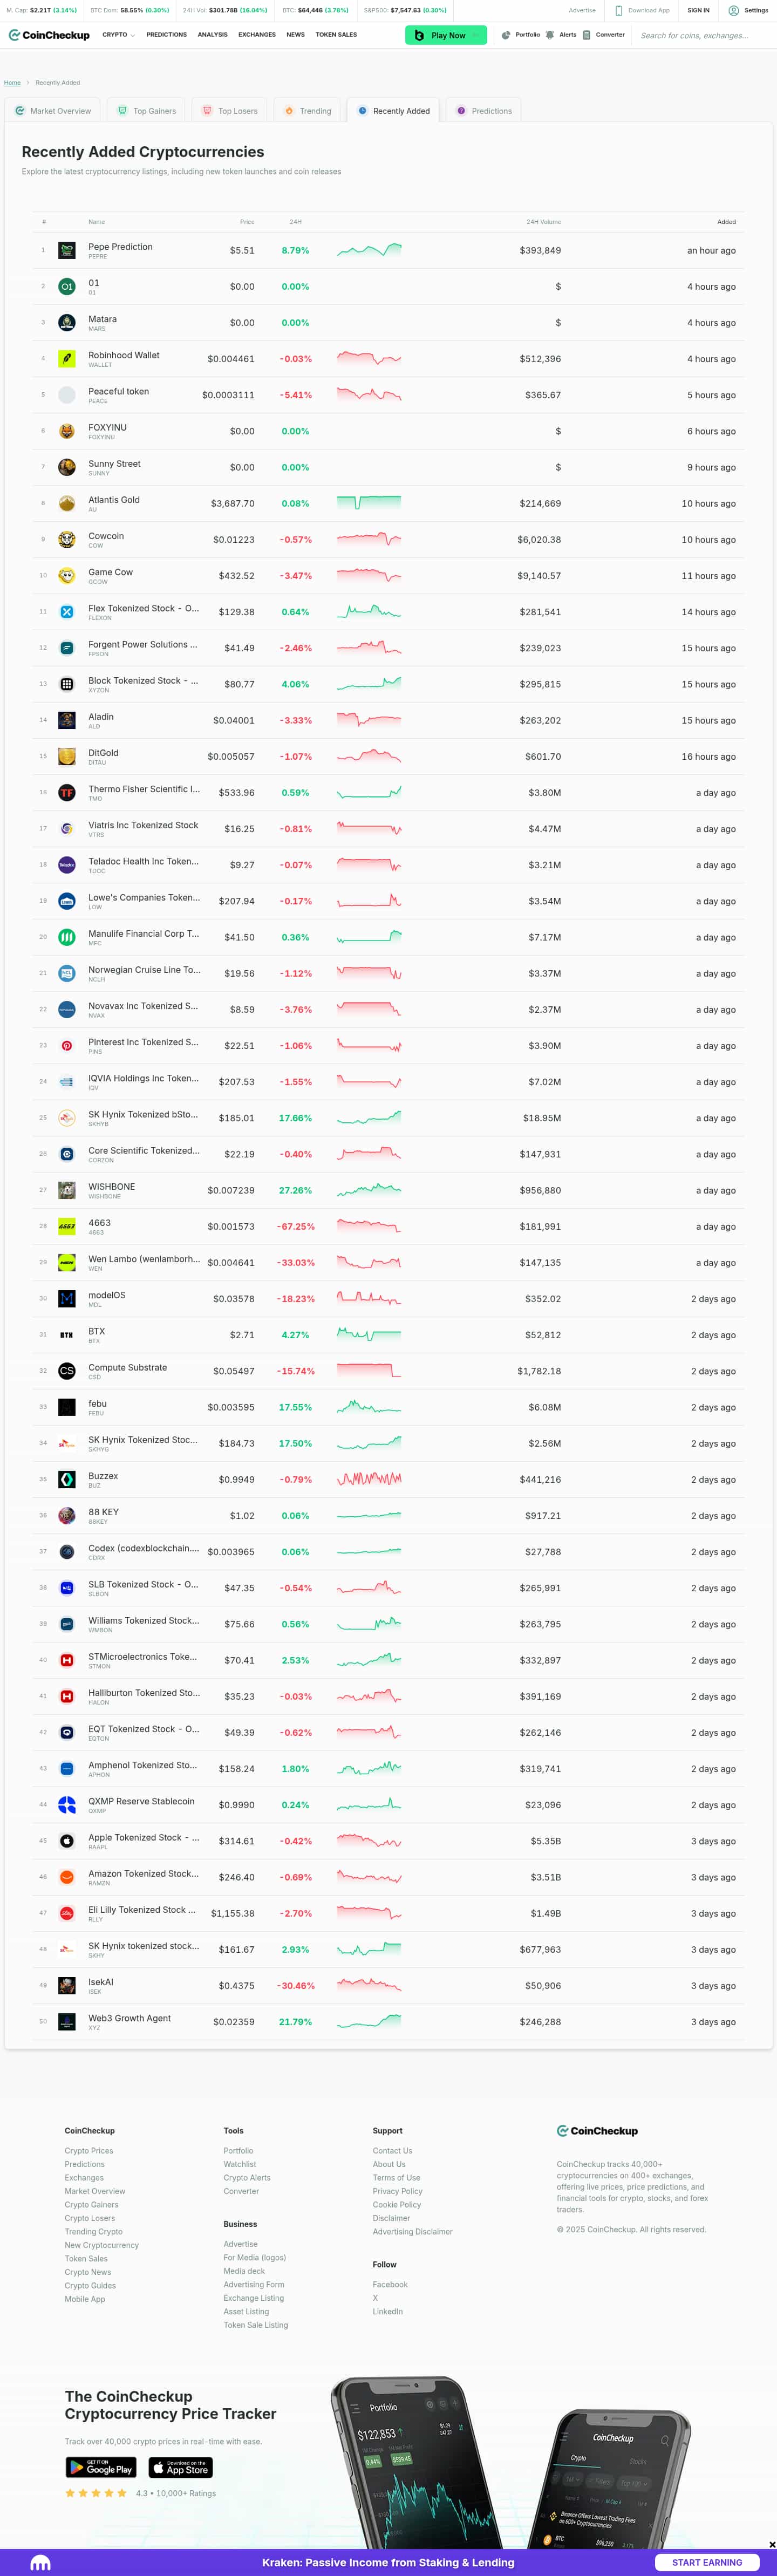Sort table by Price column header
This screenshot has height=2576, width=777.
pyautogui.click(x=247, y=222)
